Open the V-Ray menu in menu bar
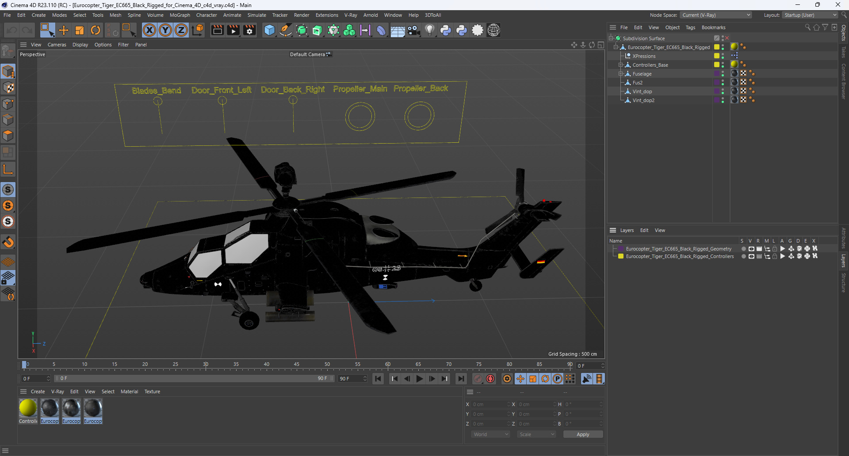The width and height of the screenshot is (849, 456). tap(351, 15)
